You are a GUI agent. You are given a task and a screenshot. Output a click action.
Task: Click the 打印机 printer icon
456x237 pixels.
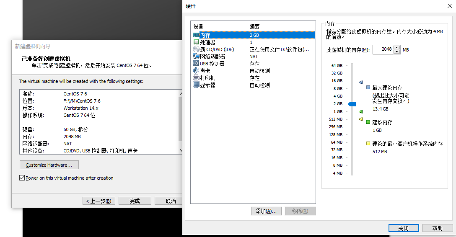click(x=196, y=78)
